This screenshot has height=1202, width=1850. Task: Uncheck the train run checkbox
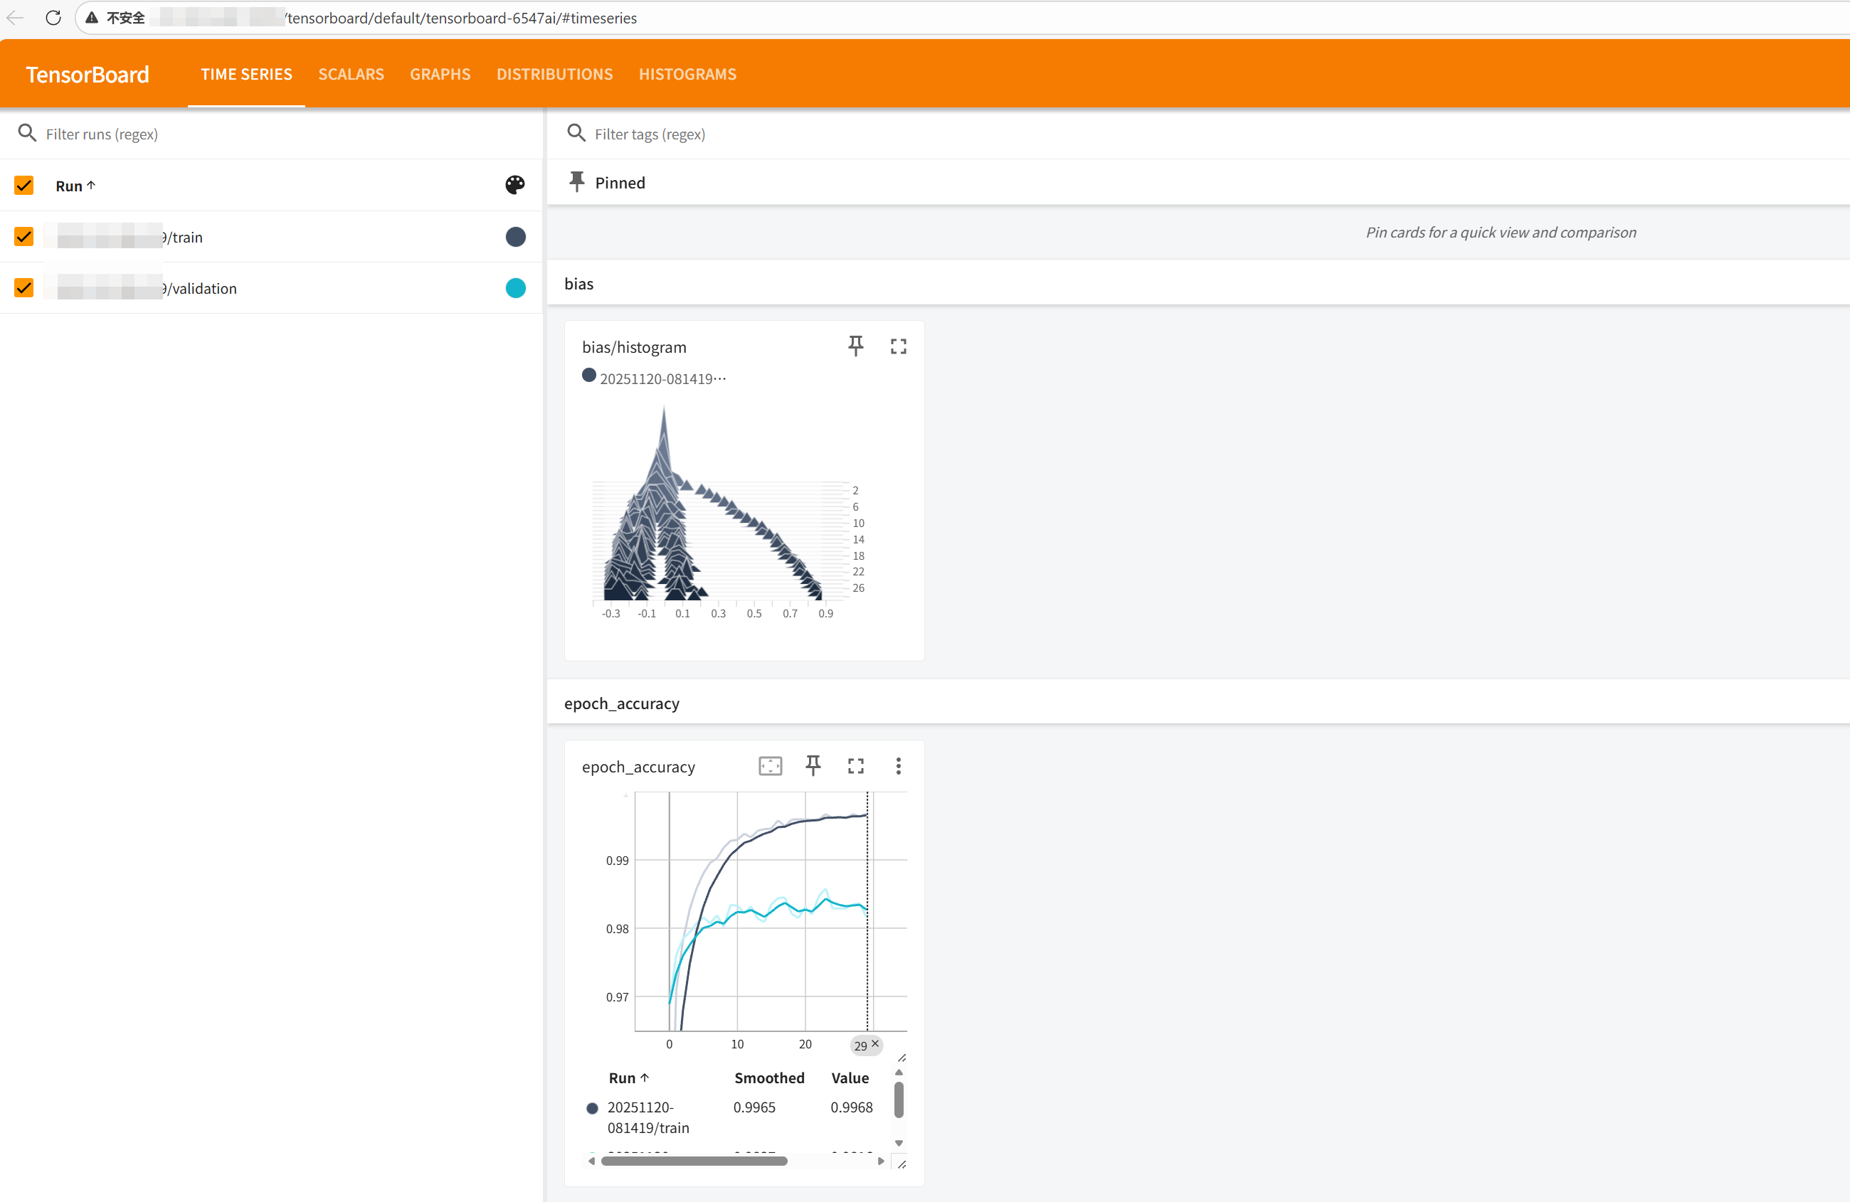pyautogui.click(x=24, y=236)
